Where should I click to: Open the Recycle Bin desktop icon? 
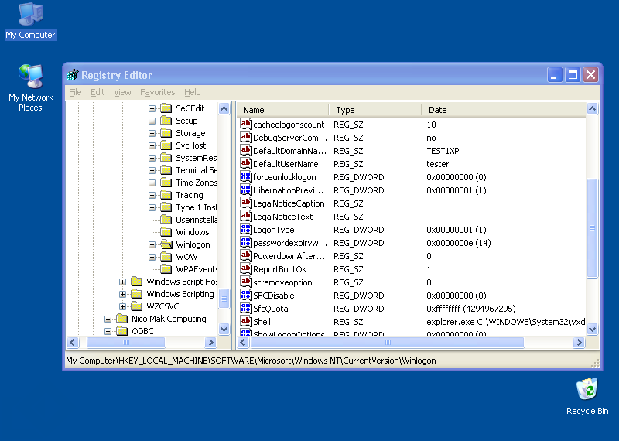[587, 389]
